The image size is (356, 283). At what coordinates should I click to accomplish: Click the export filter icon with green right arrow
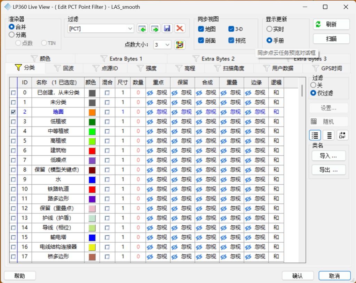click(155, 29)
